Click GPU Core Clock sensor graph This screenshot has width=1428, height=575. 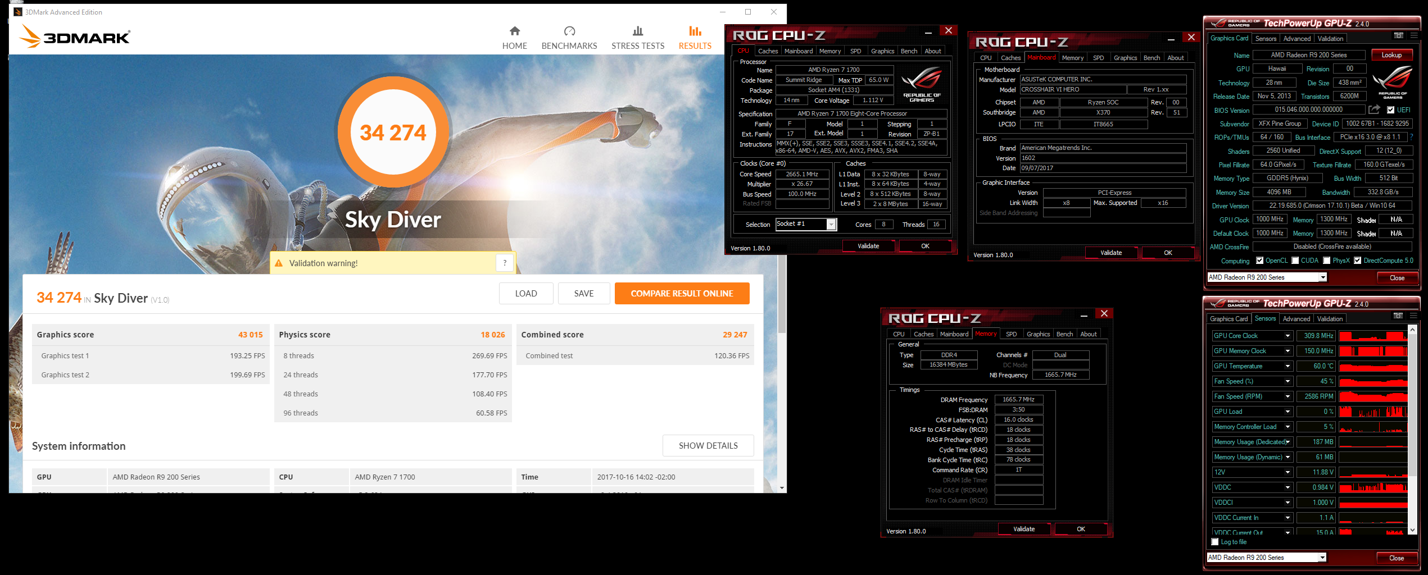[1373, 336]
